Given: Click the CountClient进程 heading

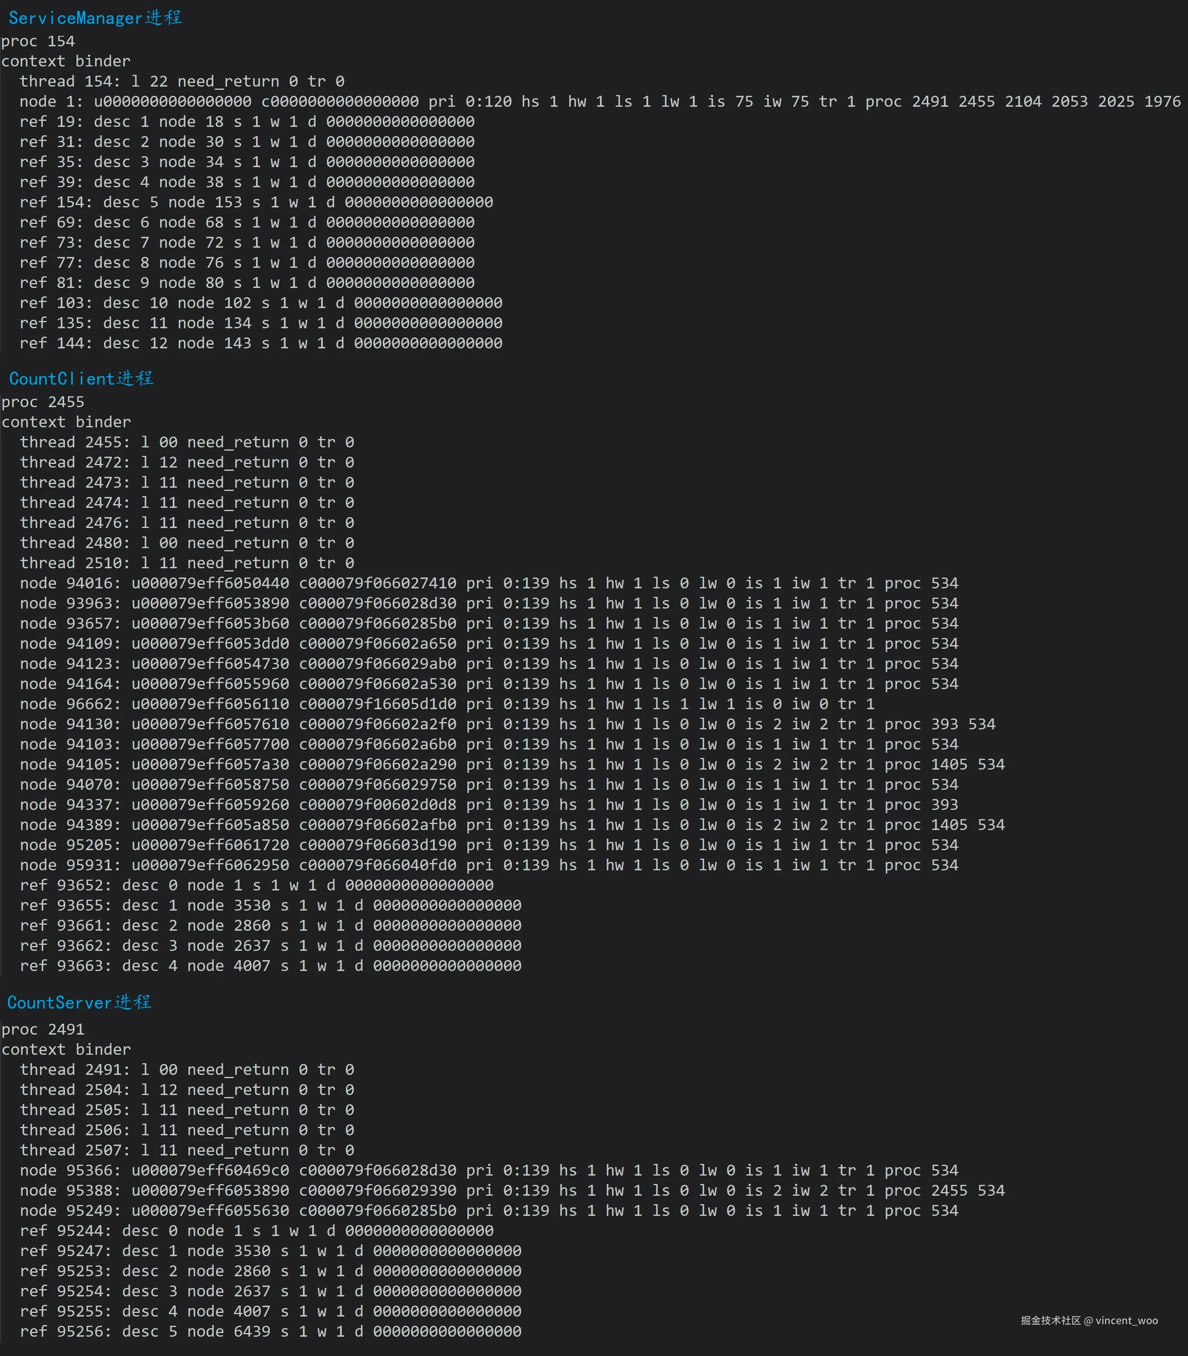Looking at the screenshot, I should click(81, 379).
